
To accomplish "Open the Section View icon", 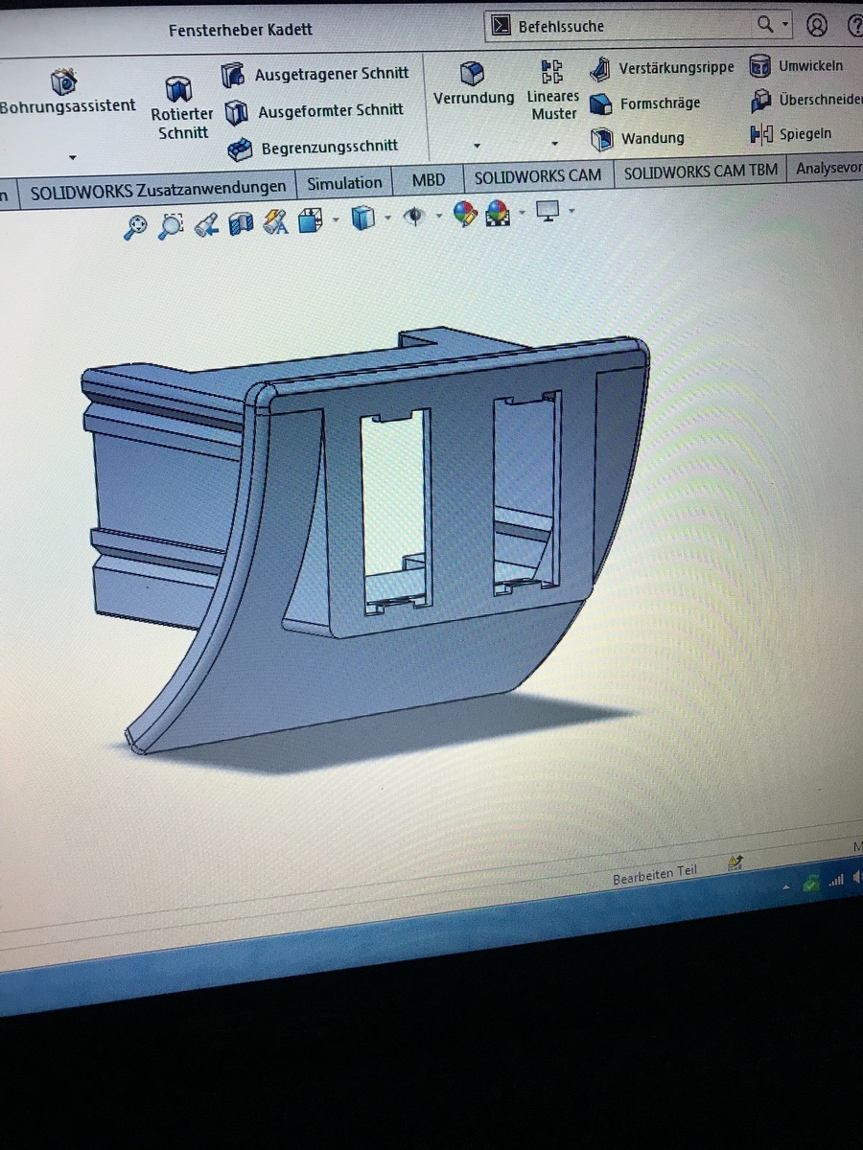I will pos(241,224).
